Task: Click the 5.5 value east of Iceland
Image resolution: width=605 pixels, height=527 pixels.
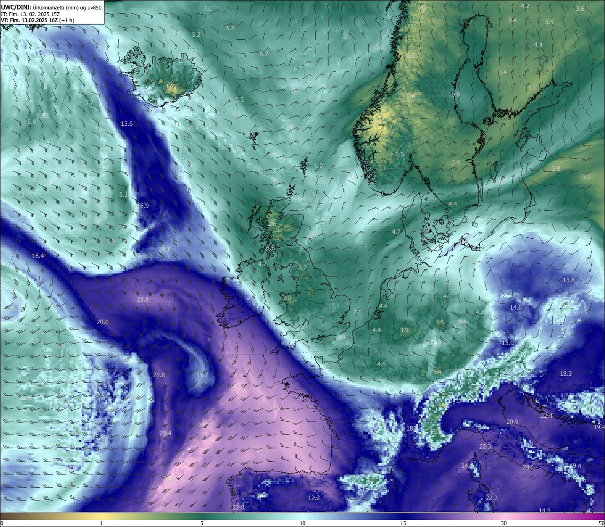Action: click(240, 99)
